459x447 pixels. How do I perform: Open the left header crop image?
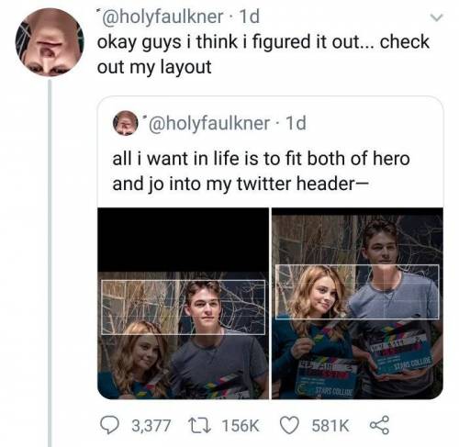click(183, 303)
